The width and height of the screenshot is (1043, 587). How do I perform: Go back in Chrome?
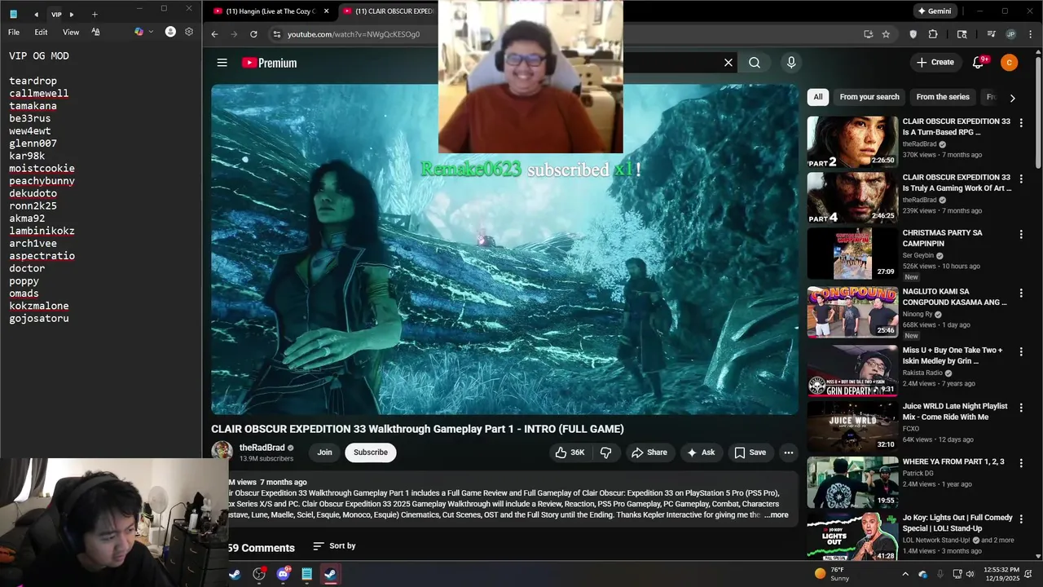(x=214, y=34)
